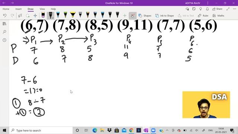Open Recent Notes in the sidebar
Image resolution: width=238 pixels, height=134 pixels.
coord(4,40)
